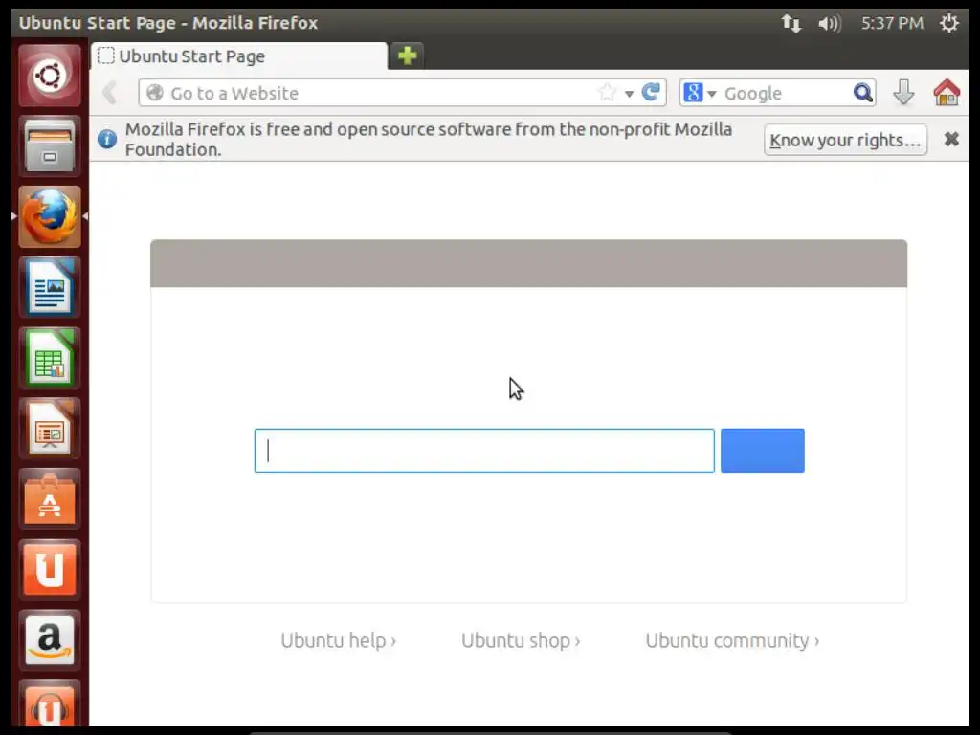Image resolution: width=980 pixels, height=735 pixels.
Task: Click the search magnifier icon
Action: pyautogui.click(x=862, y=93)
